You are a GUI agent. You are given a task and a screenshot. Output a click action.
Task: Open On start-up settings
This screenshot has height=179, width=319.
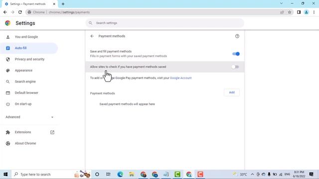pos(23,104)
